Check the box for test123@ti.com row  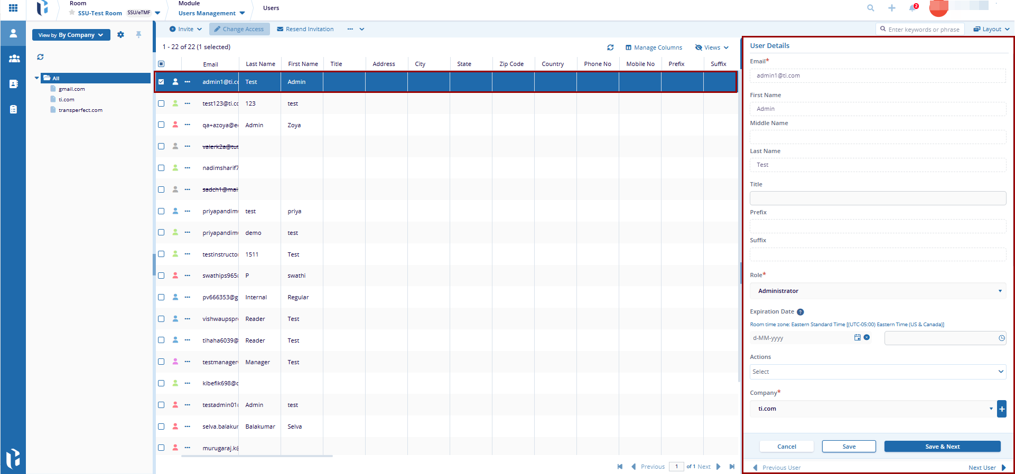[161, 103]
